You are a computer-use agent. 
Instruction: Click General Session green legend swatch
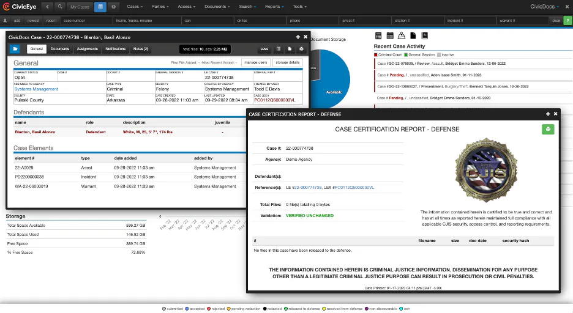click(x=406, y=55)
